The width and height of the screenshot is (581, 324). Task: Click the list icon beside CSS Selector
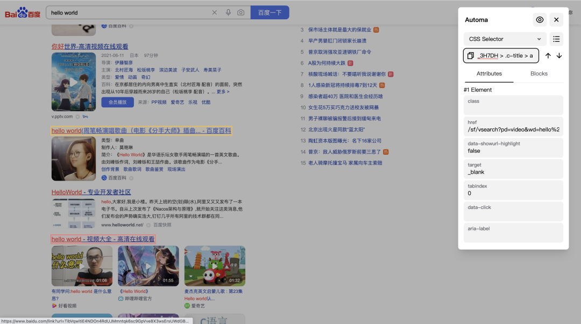pyautogui.click(x=556, y=39)
